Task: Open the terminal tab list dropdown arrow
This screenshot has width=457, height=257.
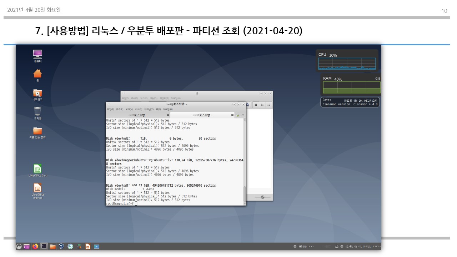Action: [243, 115]
